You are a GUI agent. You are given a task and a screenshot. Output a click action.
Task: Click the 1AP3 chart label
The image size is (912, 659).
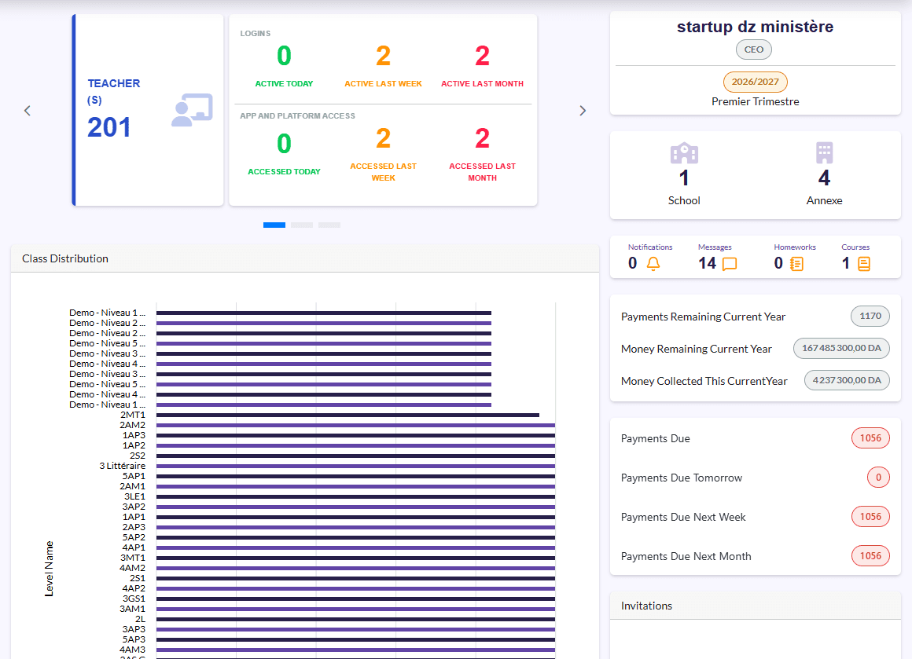tap(134, 435)
